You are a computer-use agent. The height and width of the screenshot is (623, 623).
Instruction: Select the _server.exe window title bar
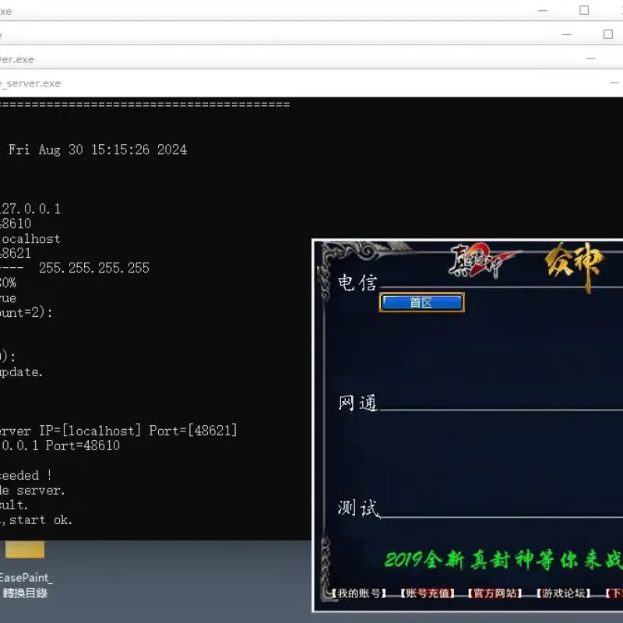(311, 83)
